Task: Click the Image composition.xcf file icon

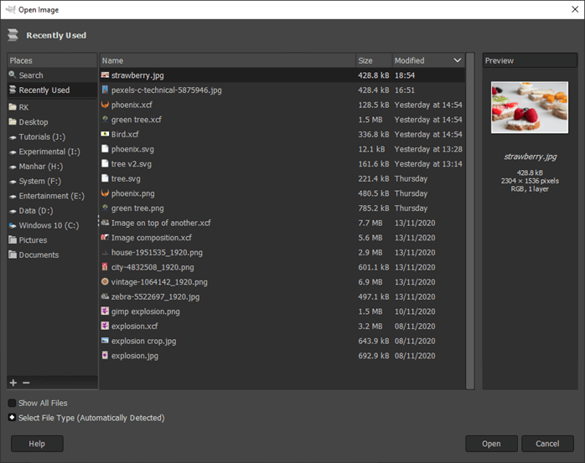Action: click(105, 238)
